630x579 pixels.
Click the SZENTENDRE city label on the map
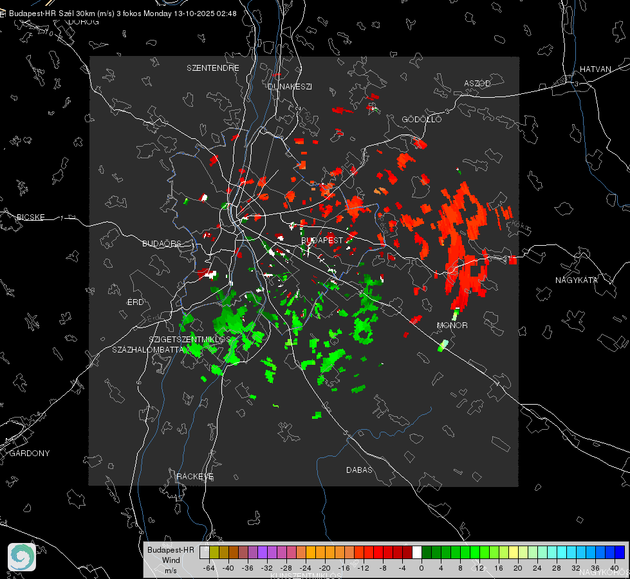click(213, 68)
